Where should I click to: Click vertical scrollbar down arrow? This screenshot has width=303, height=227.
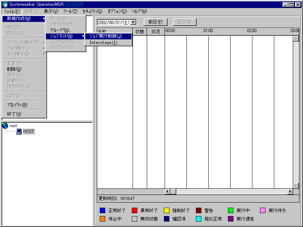pyautogui.click(x=296, y=186)
